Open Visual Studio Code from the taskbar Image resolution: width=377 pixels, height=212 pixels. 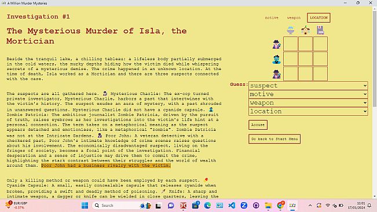[232, 206]
